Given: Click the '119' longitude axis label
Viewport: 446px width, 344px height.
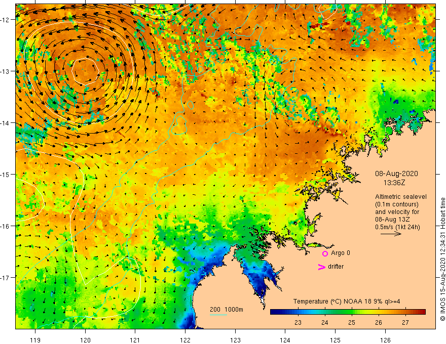Looking at the screenshot, I should click(x=35, y=340).
